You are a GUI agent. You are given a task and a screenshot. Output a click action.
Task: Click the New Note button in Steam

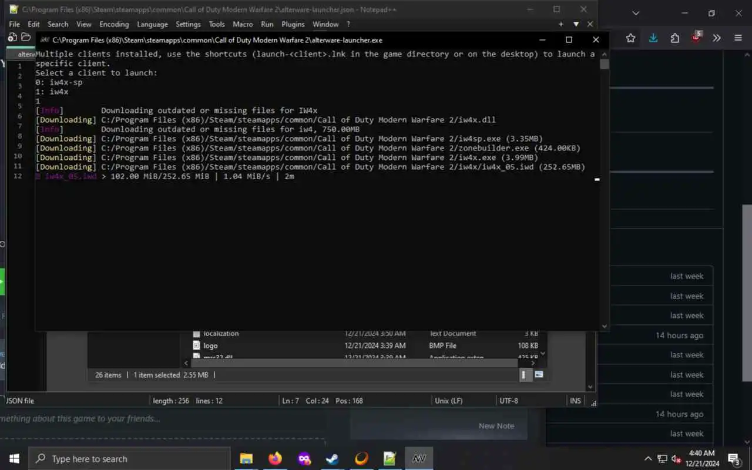pos(496,426)
